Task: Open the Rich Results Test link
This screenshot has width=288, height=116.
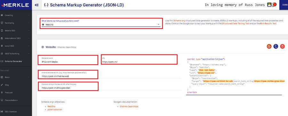Action: point(268,24)
